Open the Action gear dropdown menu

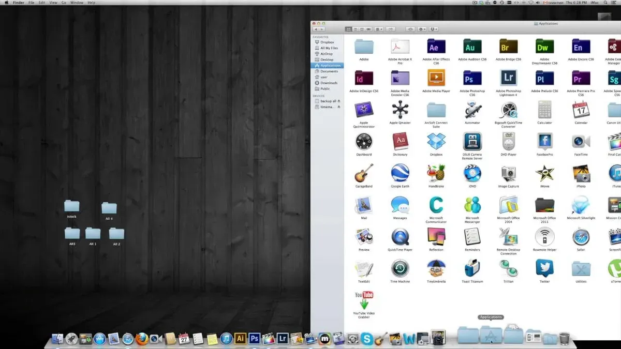click(422, 29)
